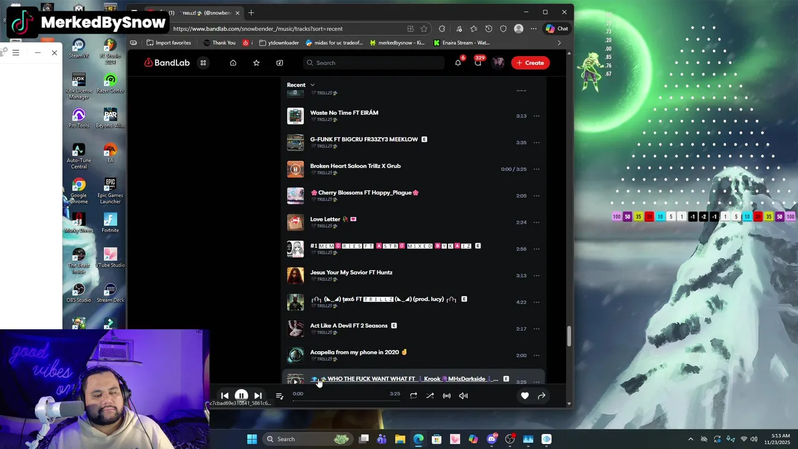Click the BandLab search field
The height and width of the screenshot is (449, 798).
[x=373, y=63]
